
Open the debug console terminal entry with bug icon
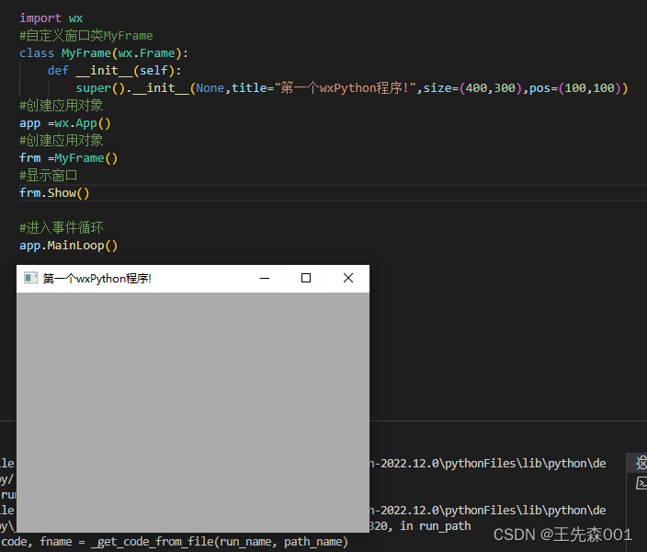641,463
